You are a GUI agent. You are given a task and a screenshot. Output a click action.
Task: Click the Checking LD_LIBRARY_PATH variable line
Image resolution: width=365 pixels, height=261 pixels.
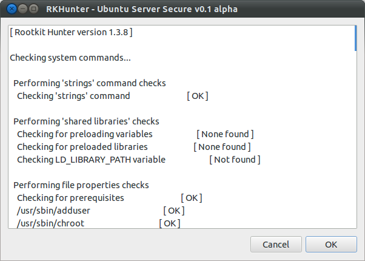[91, 160]
